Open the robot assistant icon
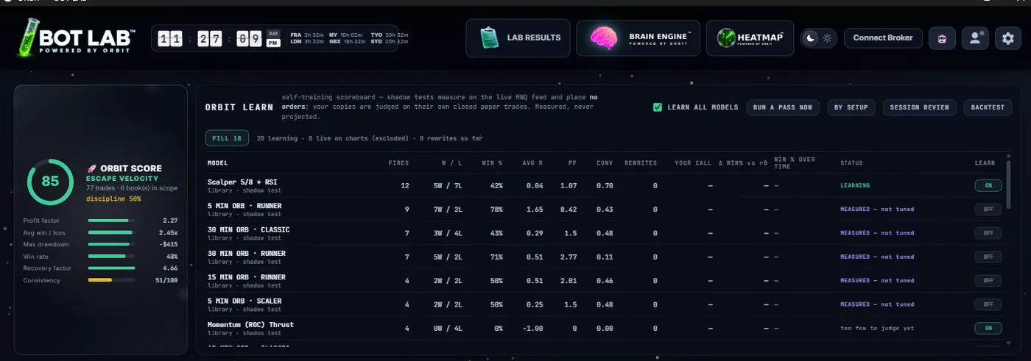This screenshot has height=361, width=1031. (x=942, y=38)
